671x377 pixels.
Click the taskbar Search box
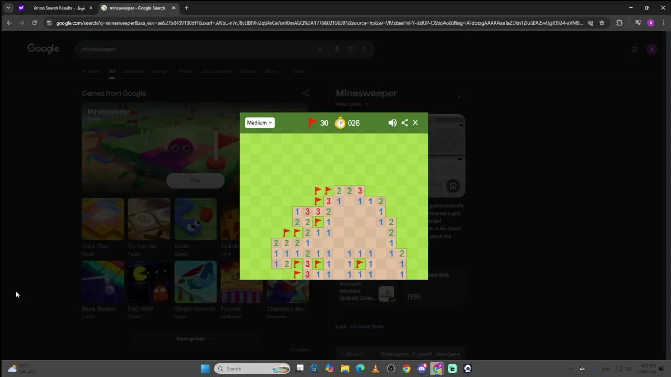coord(253,369)
